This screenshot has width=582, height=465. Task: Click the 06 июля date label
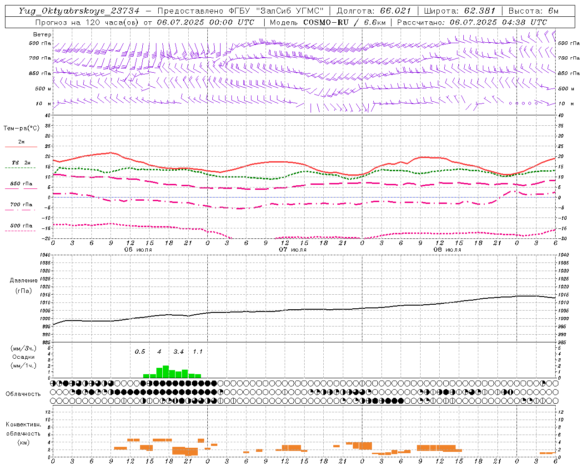(139, 249)
